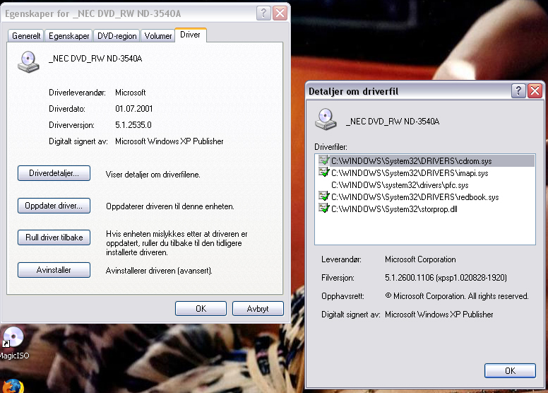Click Digitalt signert av value in Detaljer dialog

(x=439, y=315)
